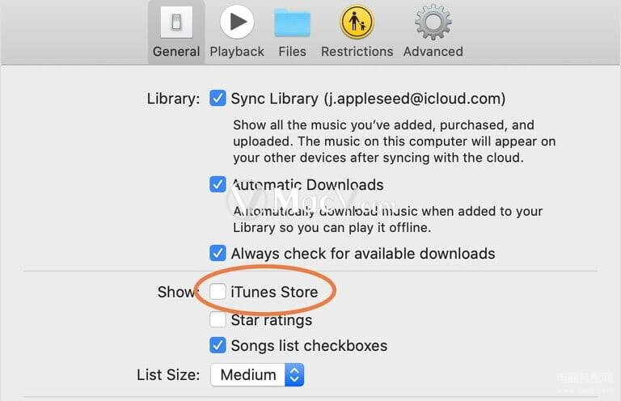Click the blue arrows on List Size popup

(294, 374)
